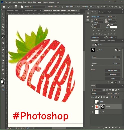The height and width of the screenshot is (130, 124).
Task: Toggle Quick Mask mode icon
Action: tap(3, 86)
